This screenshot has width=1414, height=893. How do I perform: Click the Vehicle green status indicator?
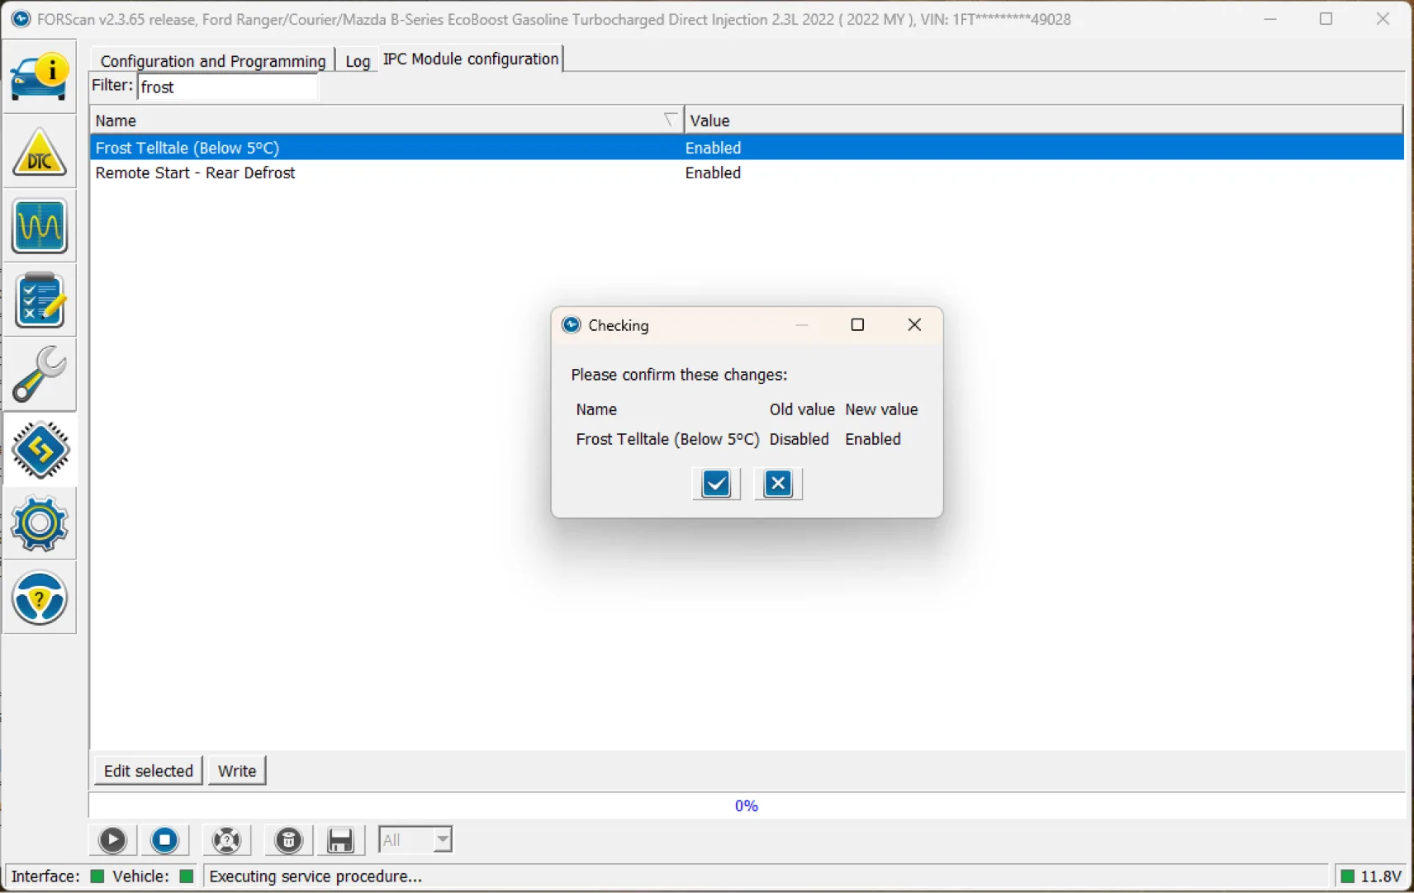pyautogui.click(x=187, y=876)
